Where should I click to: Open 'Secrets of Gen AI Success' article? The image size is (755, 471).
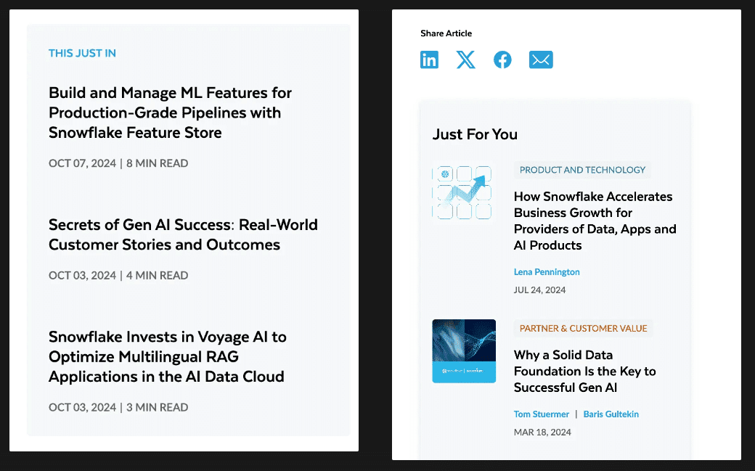point(183,234)
